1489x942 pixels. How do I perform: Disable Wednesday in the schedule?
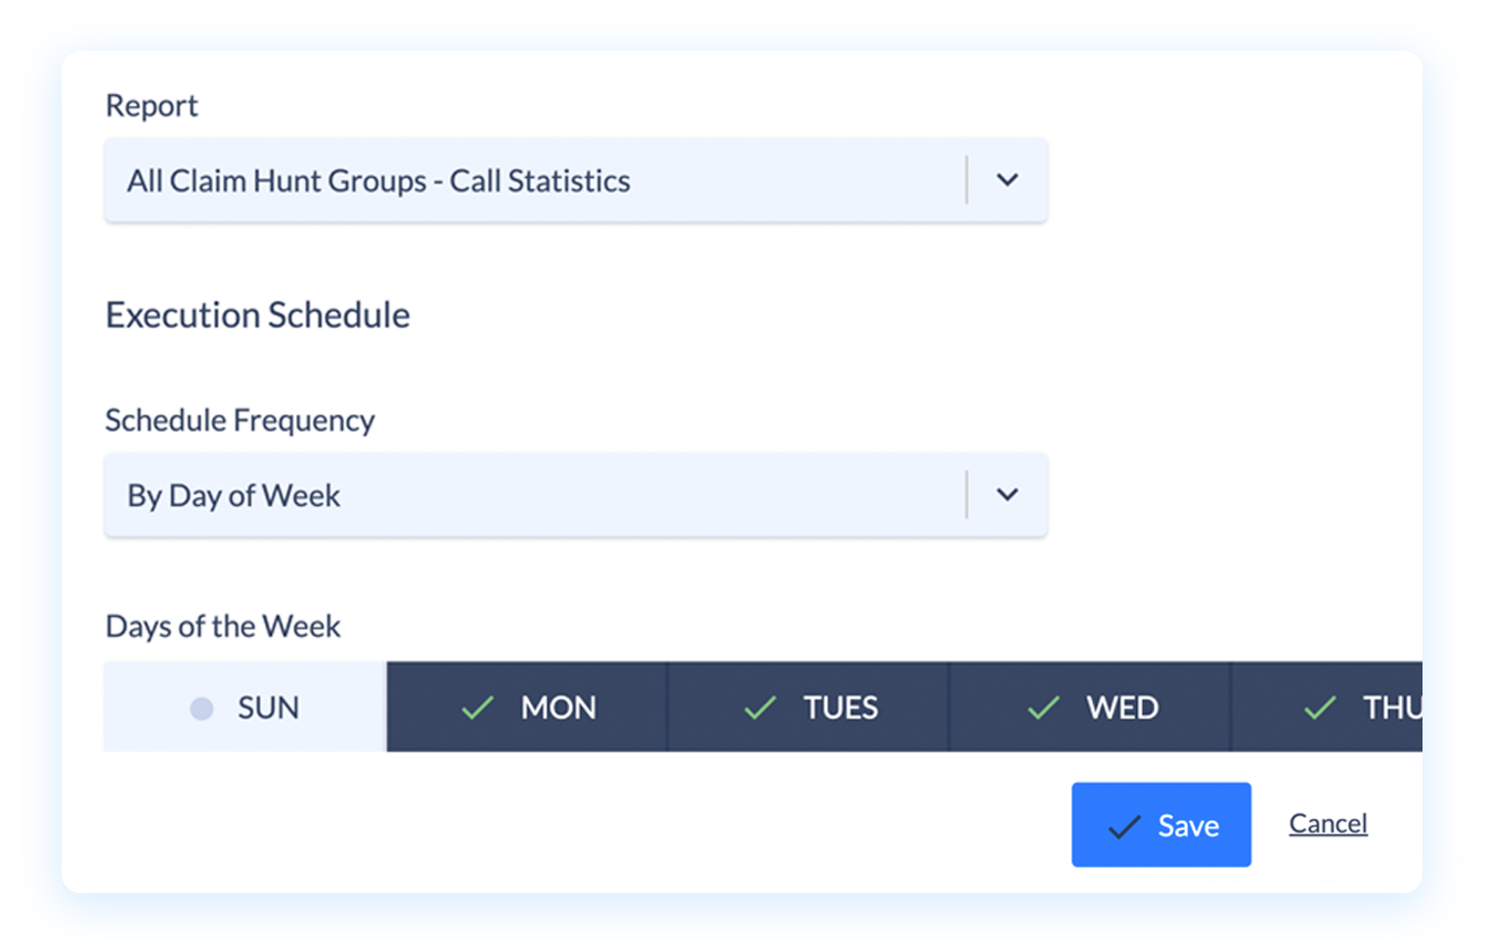click(x=1088, y=707)
